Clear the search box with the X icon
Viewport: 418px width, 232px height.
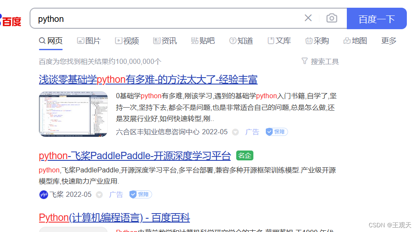point(308,18)
